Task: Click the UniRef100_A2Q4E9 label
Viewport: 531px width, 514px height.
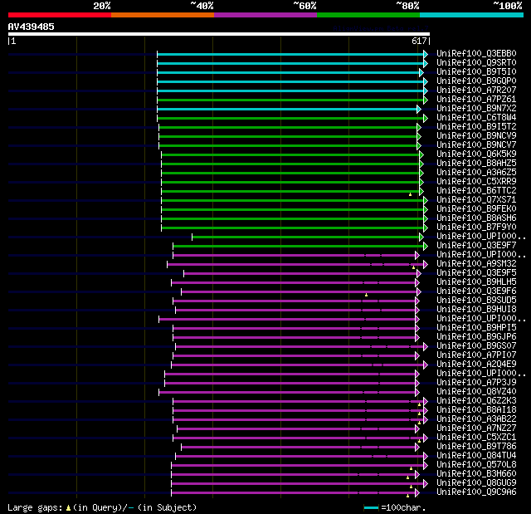Action: tap(476, 365)
